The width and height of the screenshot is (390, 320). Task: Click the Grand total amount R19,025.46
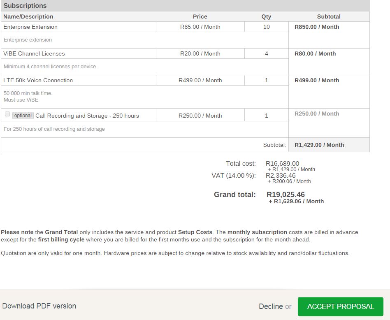coord(286,195)
